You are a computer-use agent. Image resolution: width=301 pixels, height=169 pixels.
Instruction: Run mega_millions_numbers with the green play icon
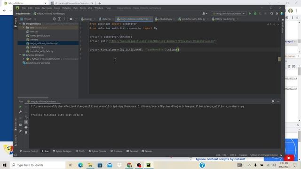tap(250, 14)
